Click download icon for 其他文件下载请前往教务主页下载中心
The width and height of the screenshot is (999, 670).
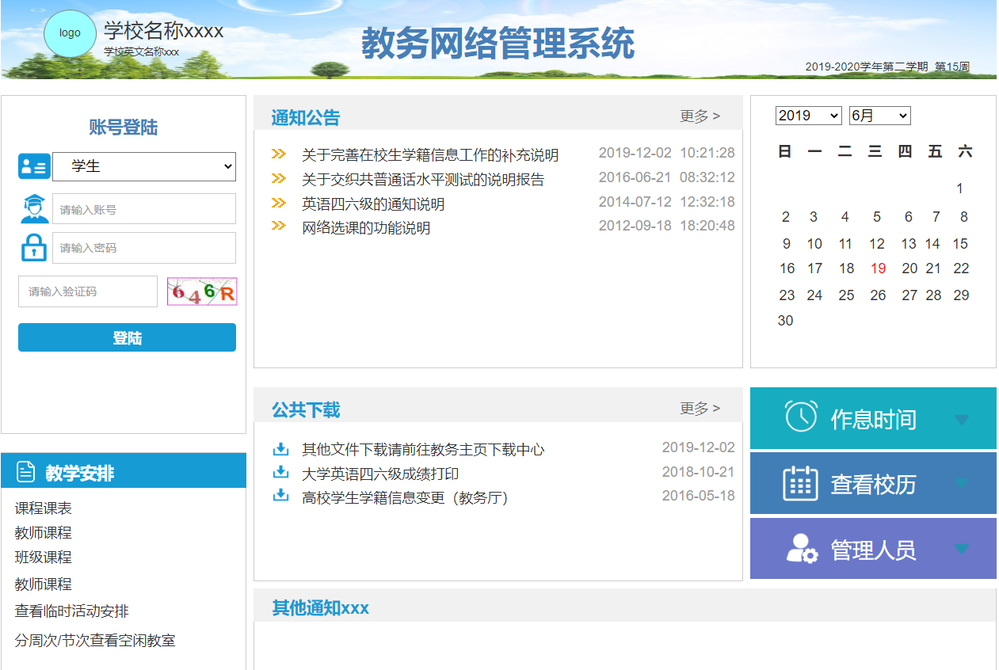tap(280, 449)
